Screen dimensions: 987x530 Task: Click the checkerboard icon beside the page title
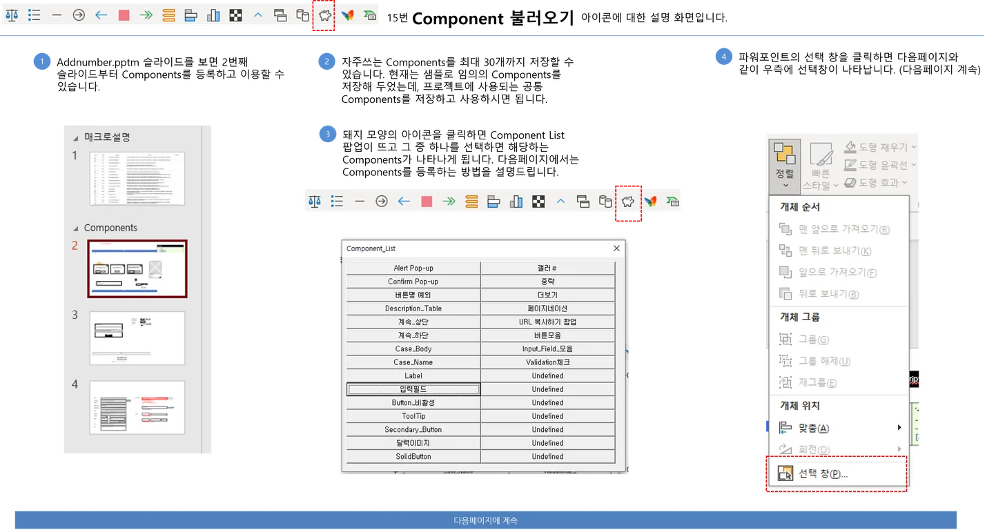[236, 14]
